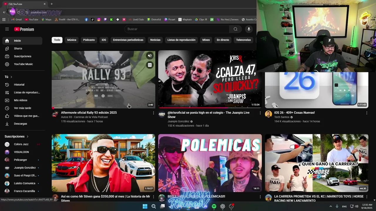This screenshot has height=211, width=376.
Task: Open taskbar search
Action: (x=154, y=206)
